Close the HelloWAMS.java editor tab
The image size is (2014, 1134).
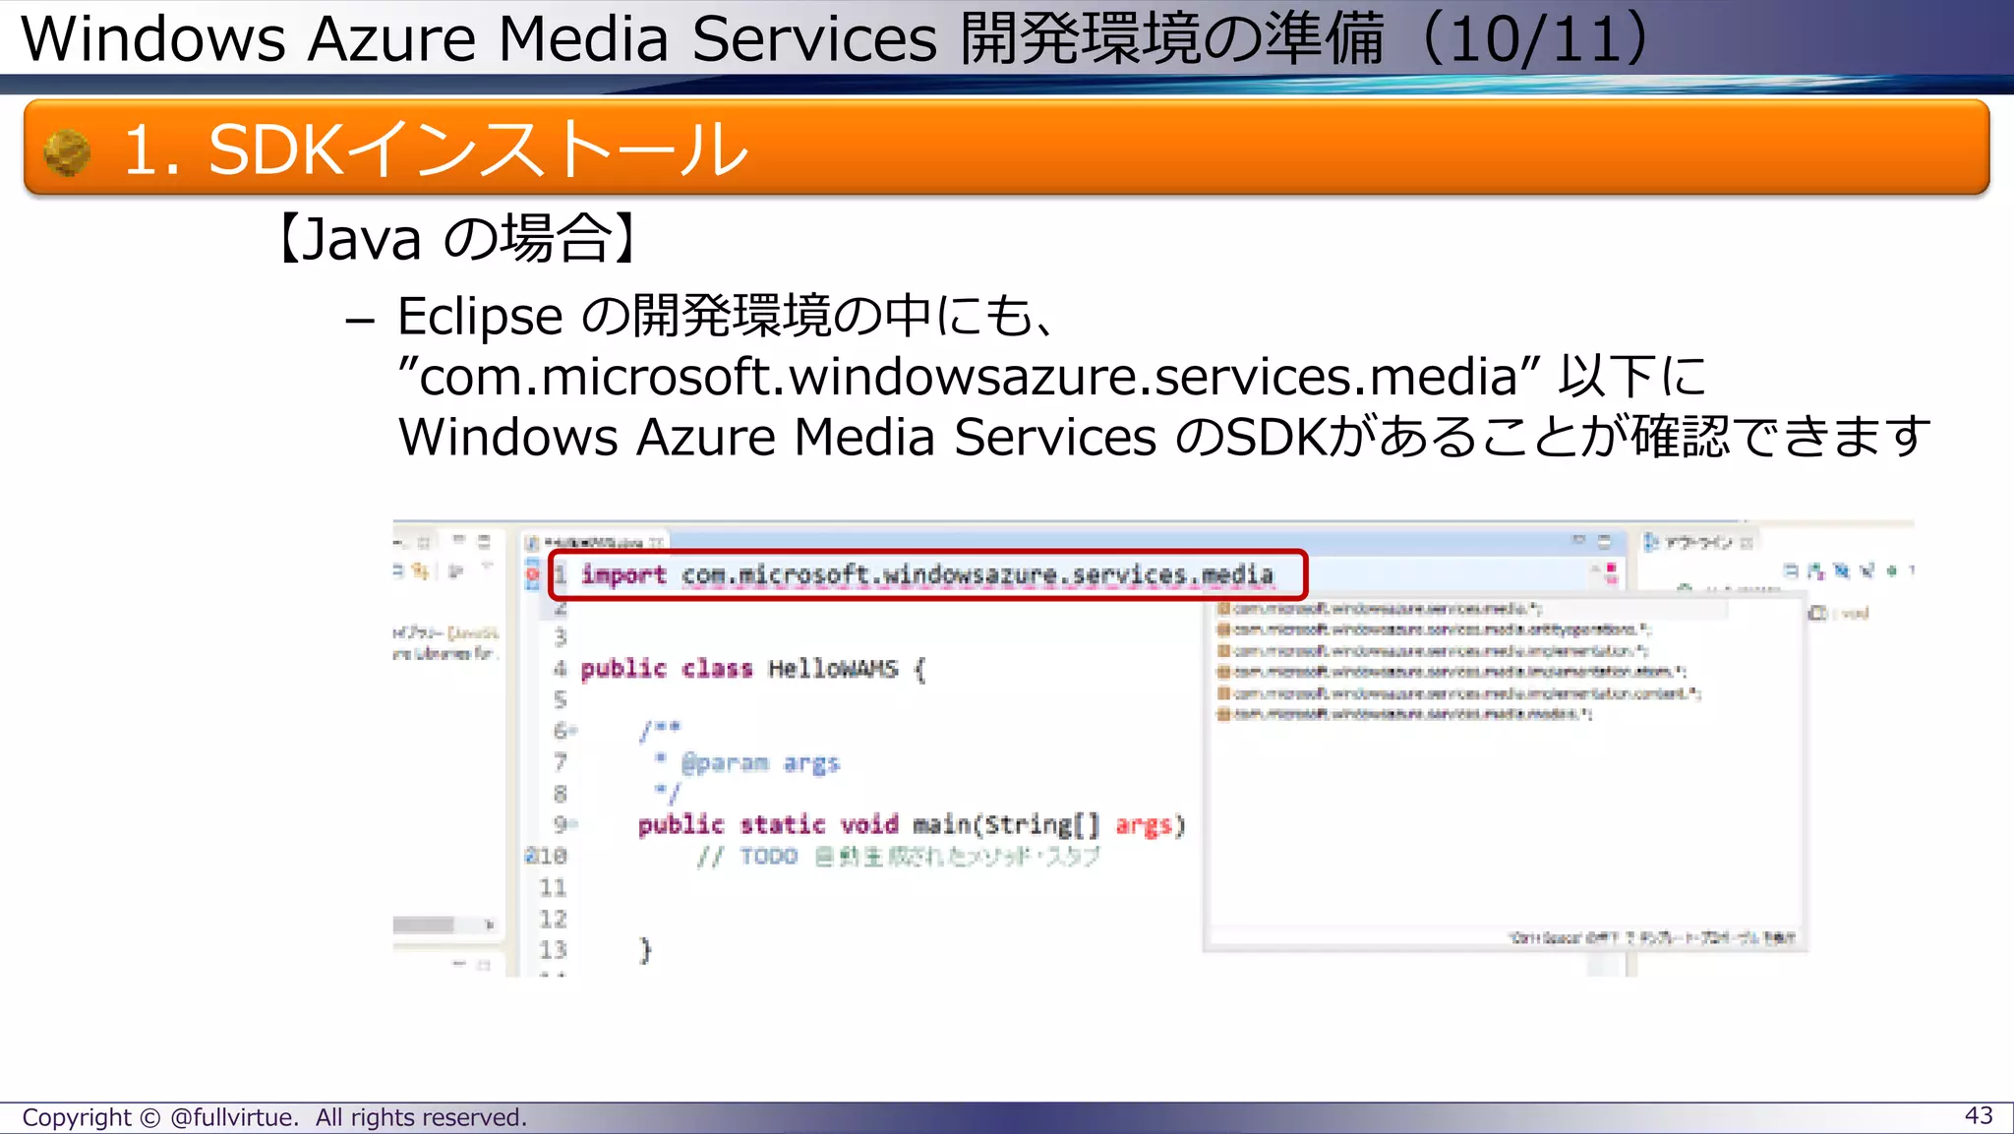click(657, 542)
